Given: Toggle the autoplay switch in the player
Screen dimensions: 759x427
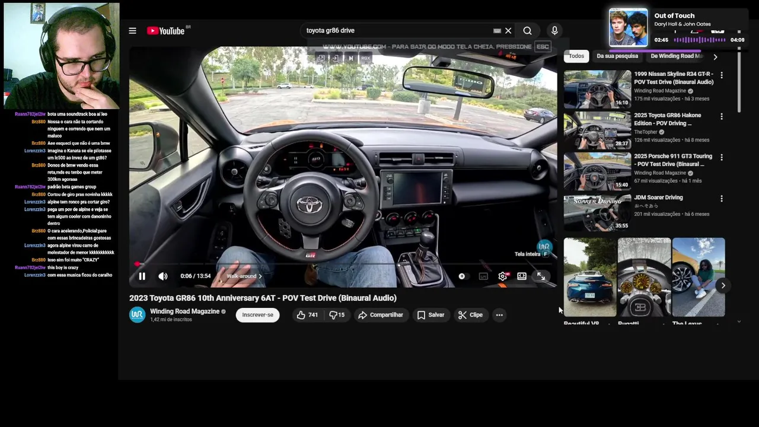Looking at the screenshot, I should tap(462, 276).
